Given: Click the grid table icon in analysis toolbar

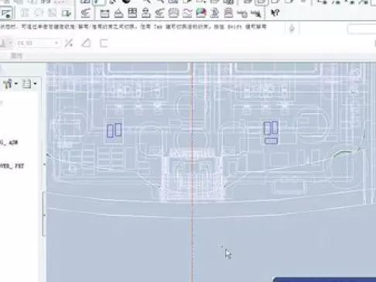Looking at the screenshot, I should pos(132,13).
